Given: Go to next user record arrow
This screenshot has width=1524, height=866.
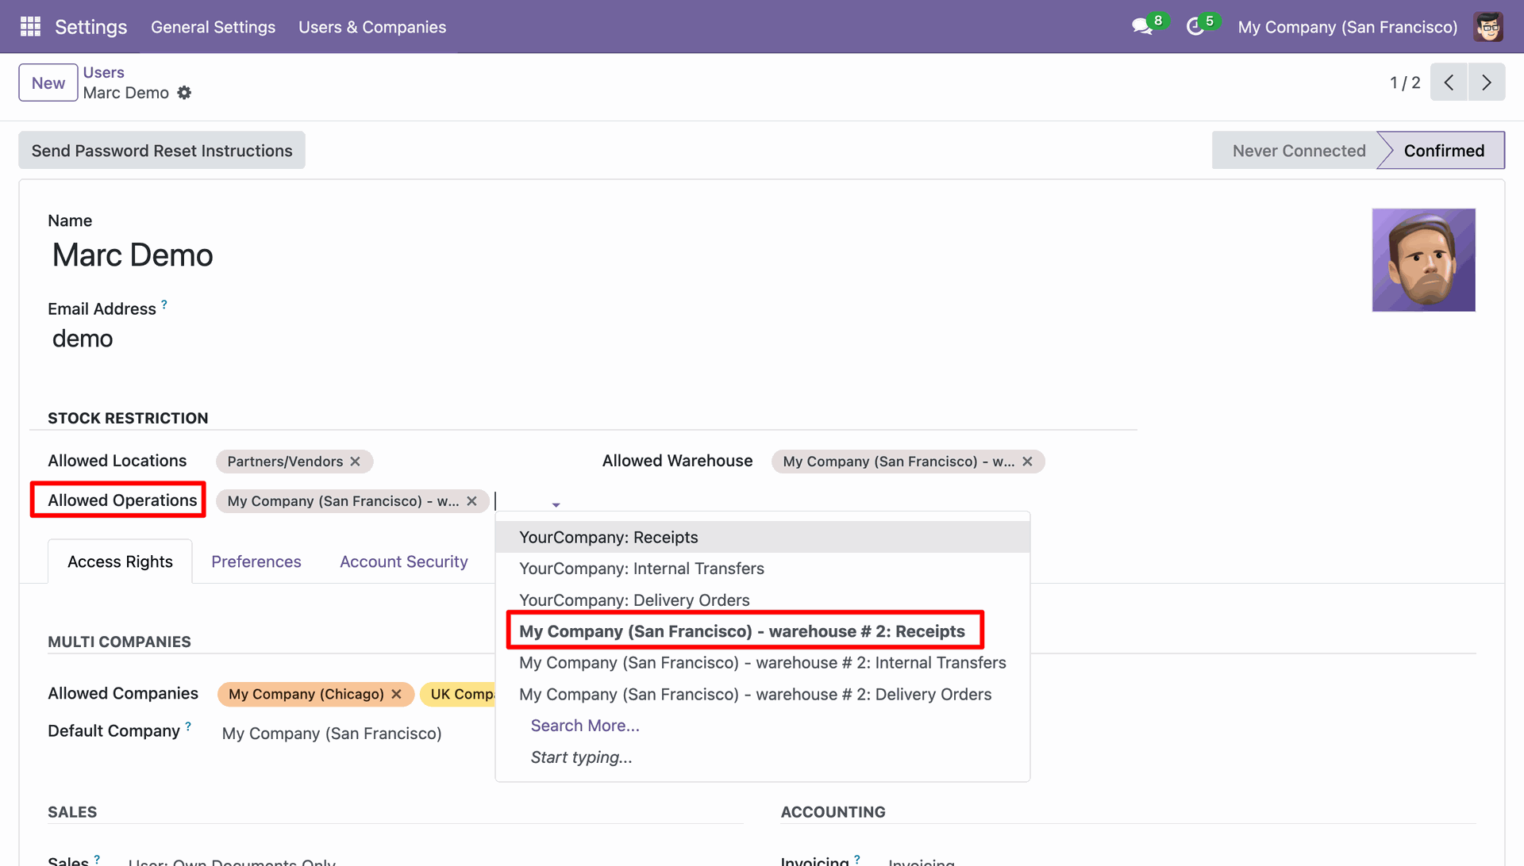Looking at the screenshot, I should click(x=1486, y=82).
